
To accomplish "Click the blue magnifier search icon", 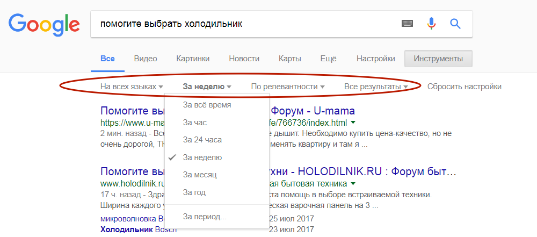I will (455, 24).
